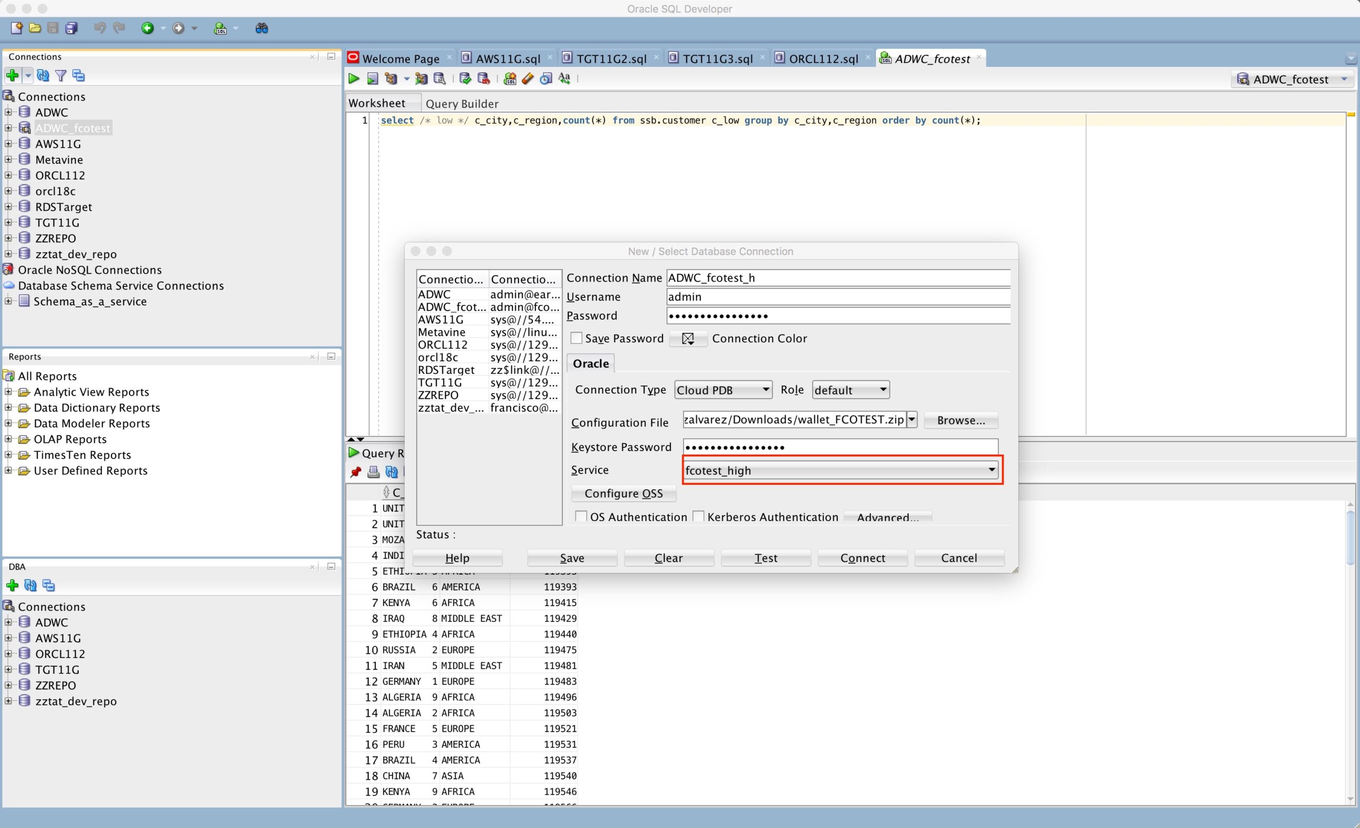Click the Run Script icon
Image resolution: width=1360 pixels, height=828 pixels.
(x=372, y=79)
